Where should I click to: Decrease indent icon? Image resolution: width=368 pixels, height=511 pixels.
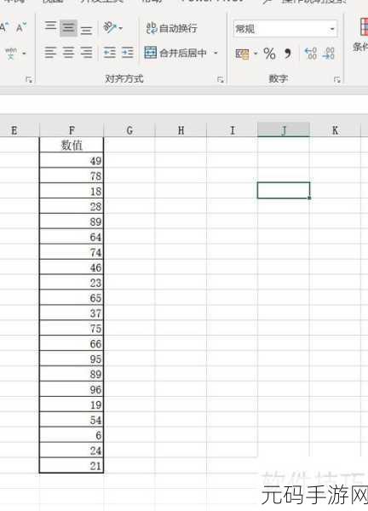[x=110, y=52]
